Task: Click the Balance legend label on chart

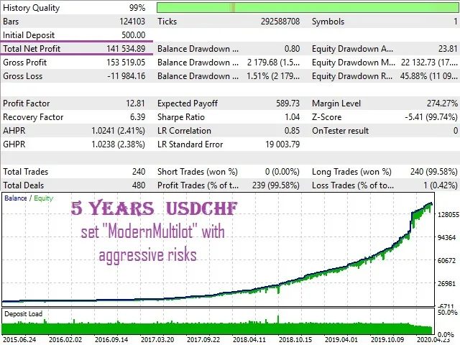Action: (16, 198)
